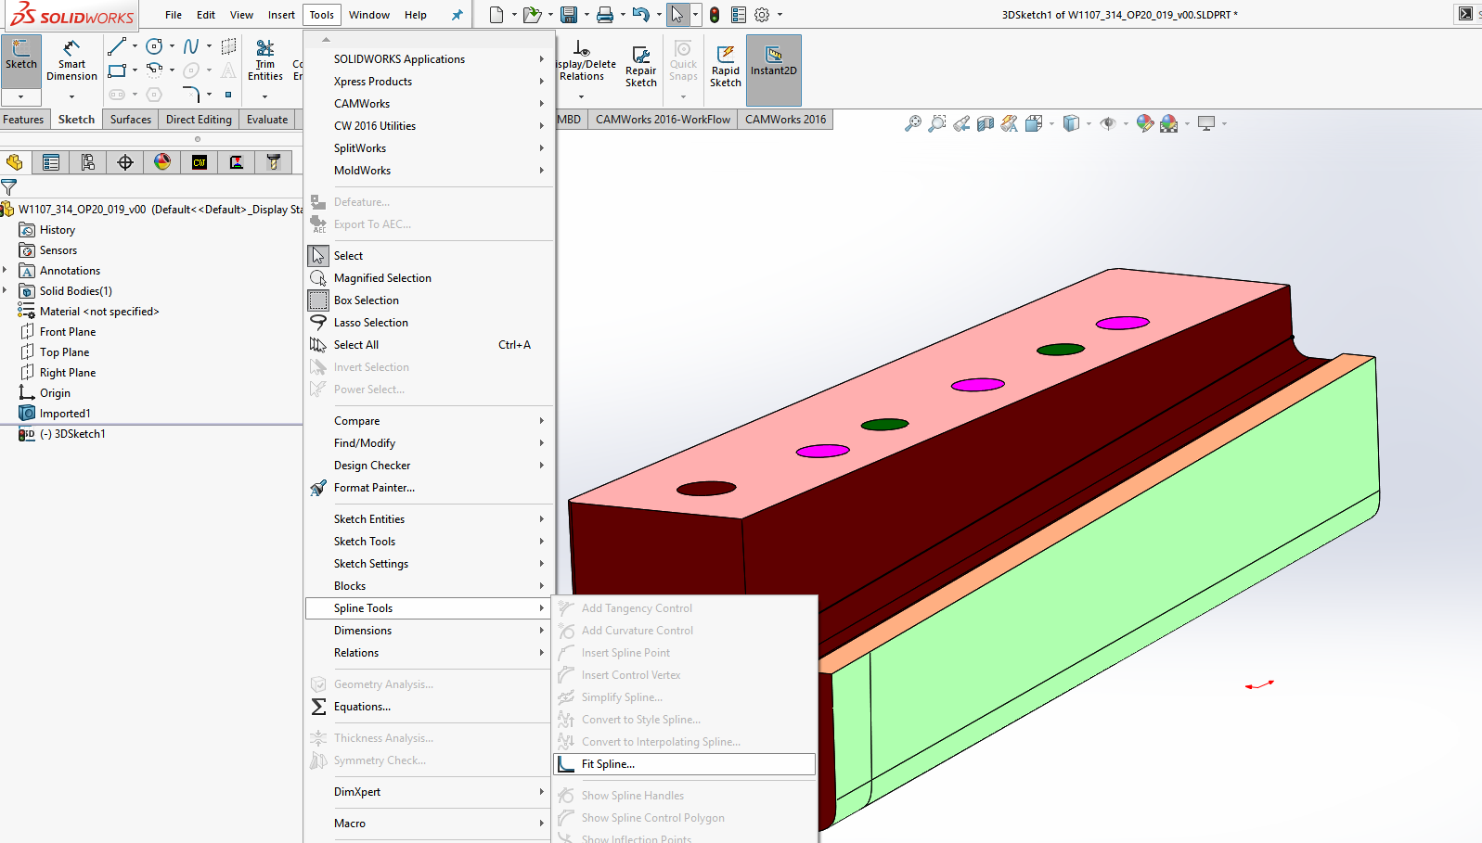
Task: Open the Repair Sketch tool
Action: [x=640, y=67]
